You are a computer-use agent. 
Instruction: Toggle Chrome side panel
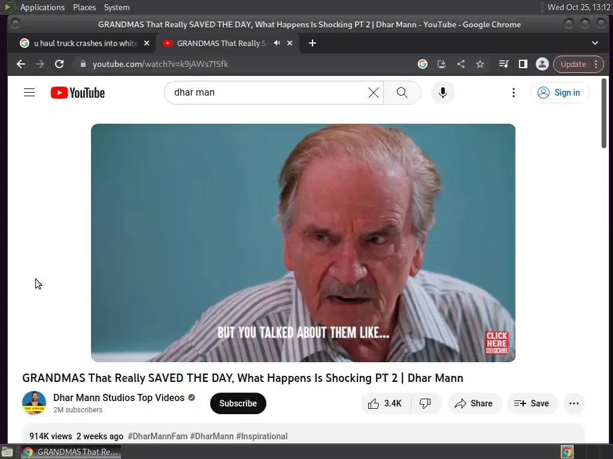coord(523,64)
